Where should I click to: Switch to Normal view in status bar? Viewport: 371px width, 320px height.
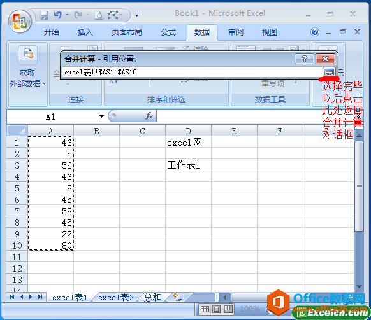[205, 309]
